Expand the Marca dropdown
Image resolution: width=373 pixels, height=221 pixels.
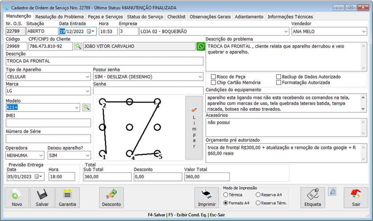(87, 91)
